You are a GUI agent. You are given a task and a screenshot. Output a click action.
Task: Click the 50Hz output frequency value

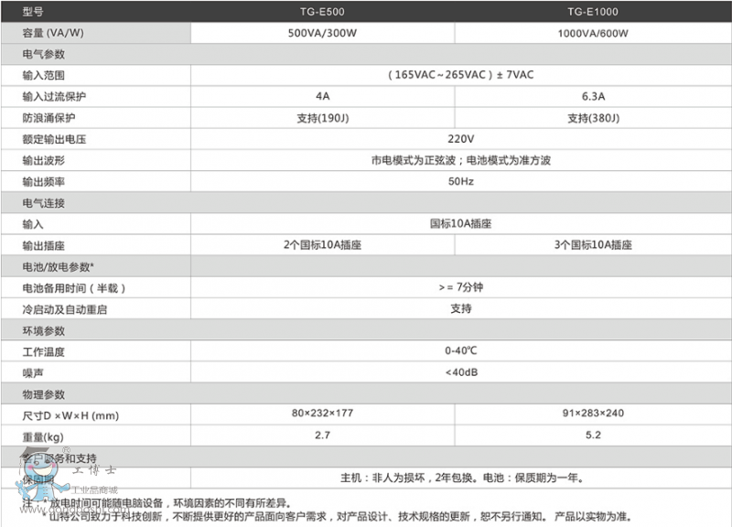coord(460,181)
